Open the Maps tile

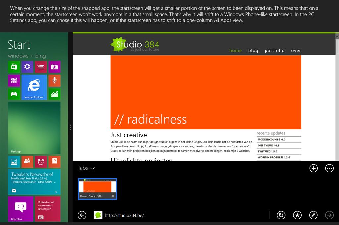14,81
